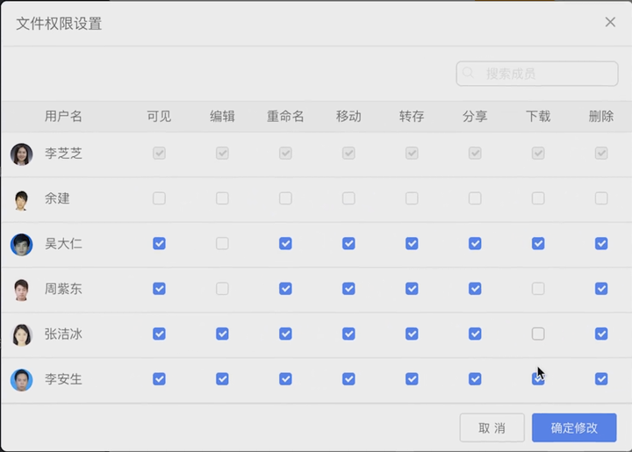This screenshot has height=452, width=632.
Task: Check 编辑 for 周紫东
Action: [x=222, y=289]
